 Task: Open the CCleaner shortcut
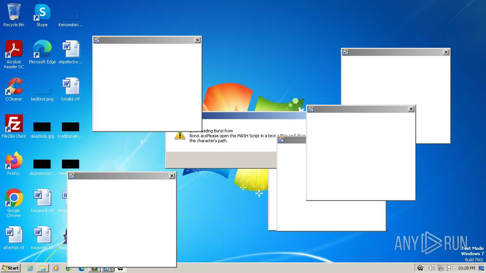click(x=14, y=89)
